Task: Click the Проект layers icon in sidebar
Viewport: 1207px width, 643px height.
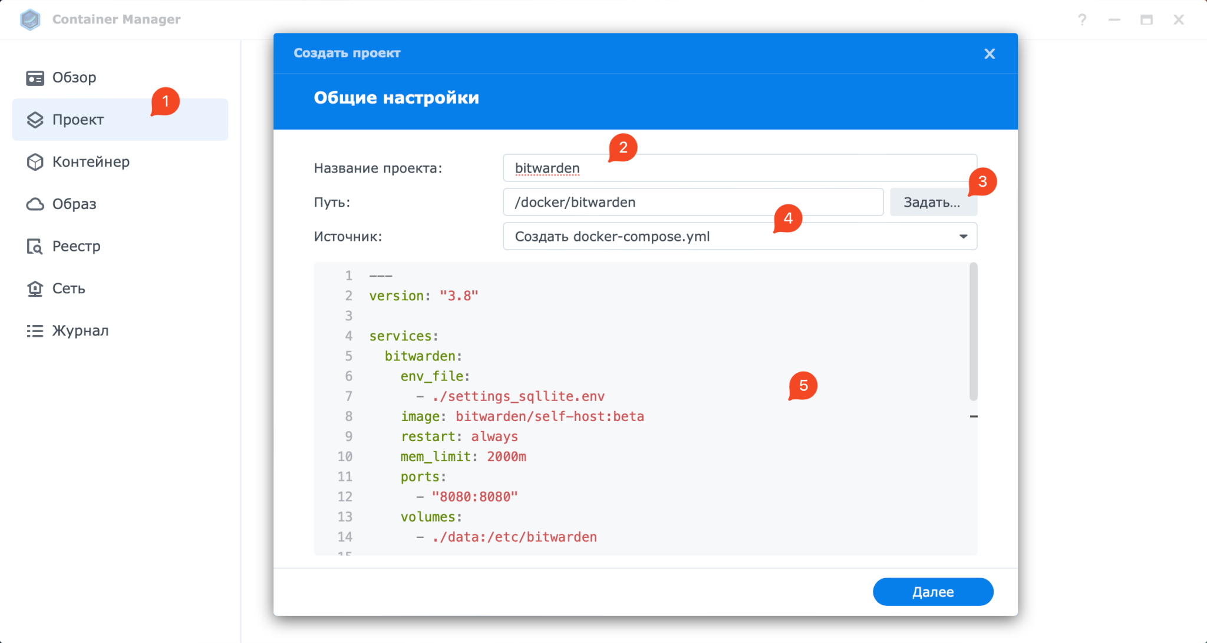Action: 35,120
